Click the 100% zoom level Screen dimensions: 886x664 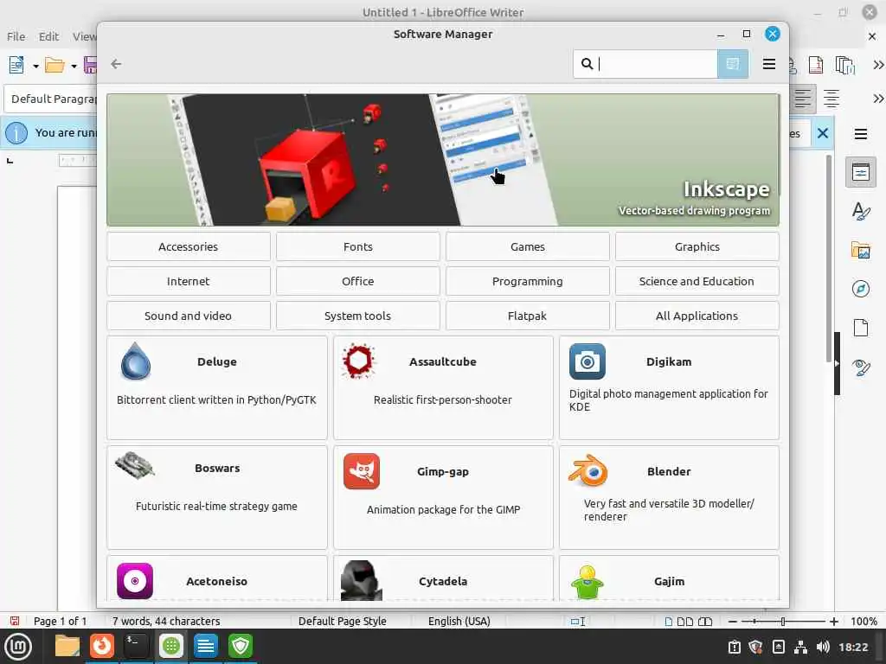coord(864,621)
